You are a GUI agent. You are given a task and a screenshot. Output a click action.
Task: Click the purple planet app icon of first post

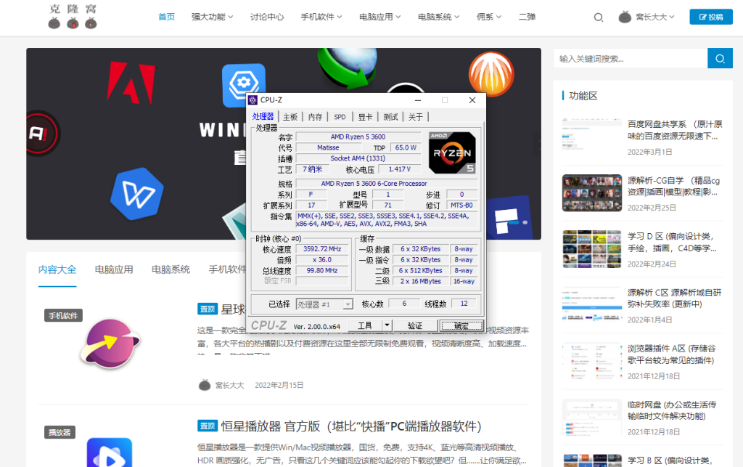tap(110, 344)
